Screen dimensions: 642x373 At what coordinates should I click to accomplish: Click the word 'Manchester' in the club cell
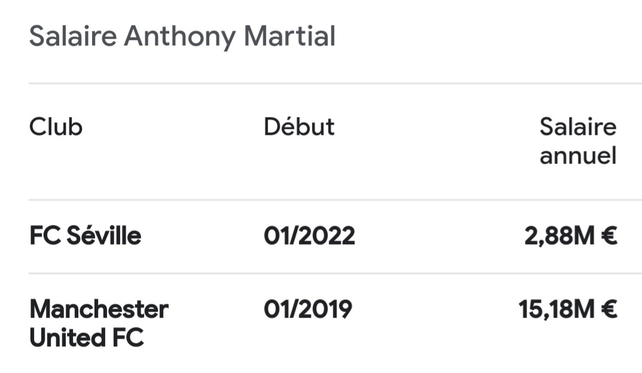[99, 309]
